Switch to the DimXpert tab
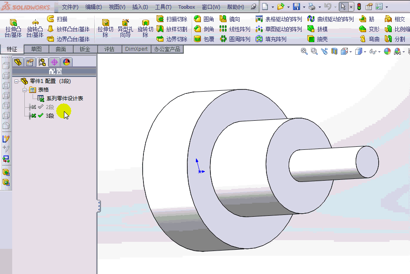 point(136,49)
